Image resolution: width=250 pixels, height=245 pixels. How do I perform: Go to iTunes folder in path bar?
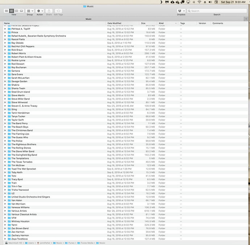point(70,243)
